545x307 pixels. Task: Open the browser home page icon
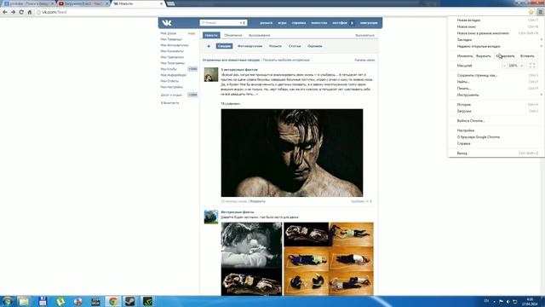click(30, 12)
